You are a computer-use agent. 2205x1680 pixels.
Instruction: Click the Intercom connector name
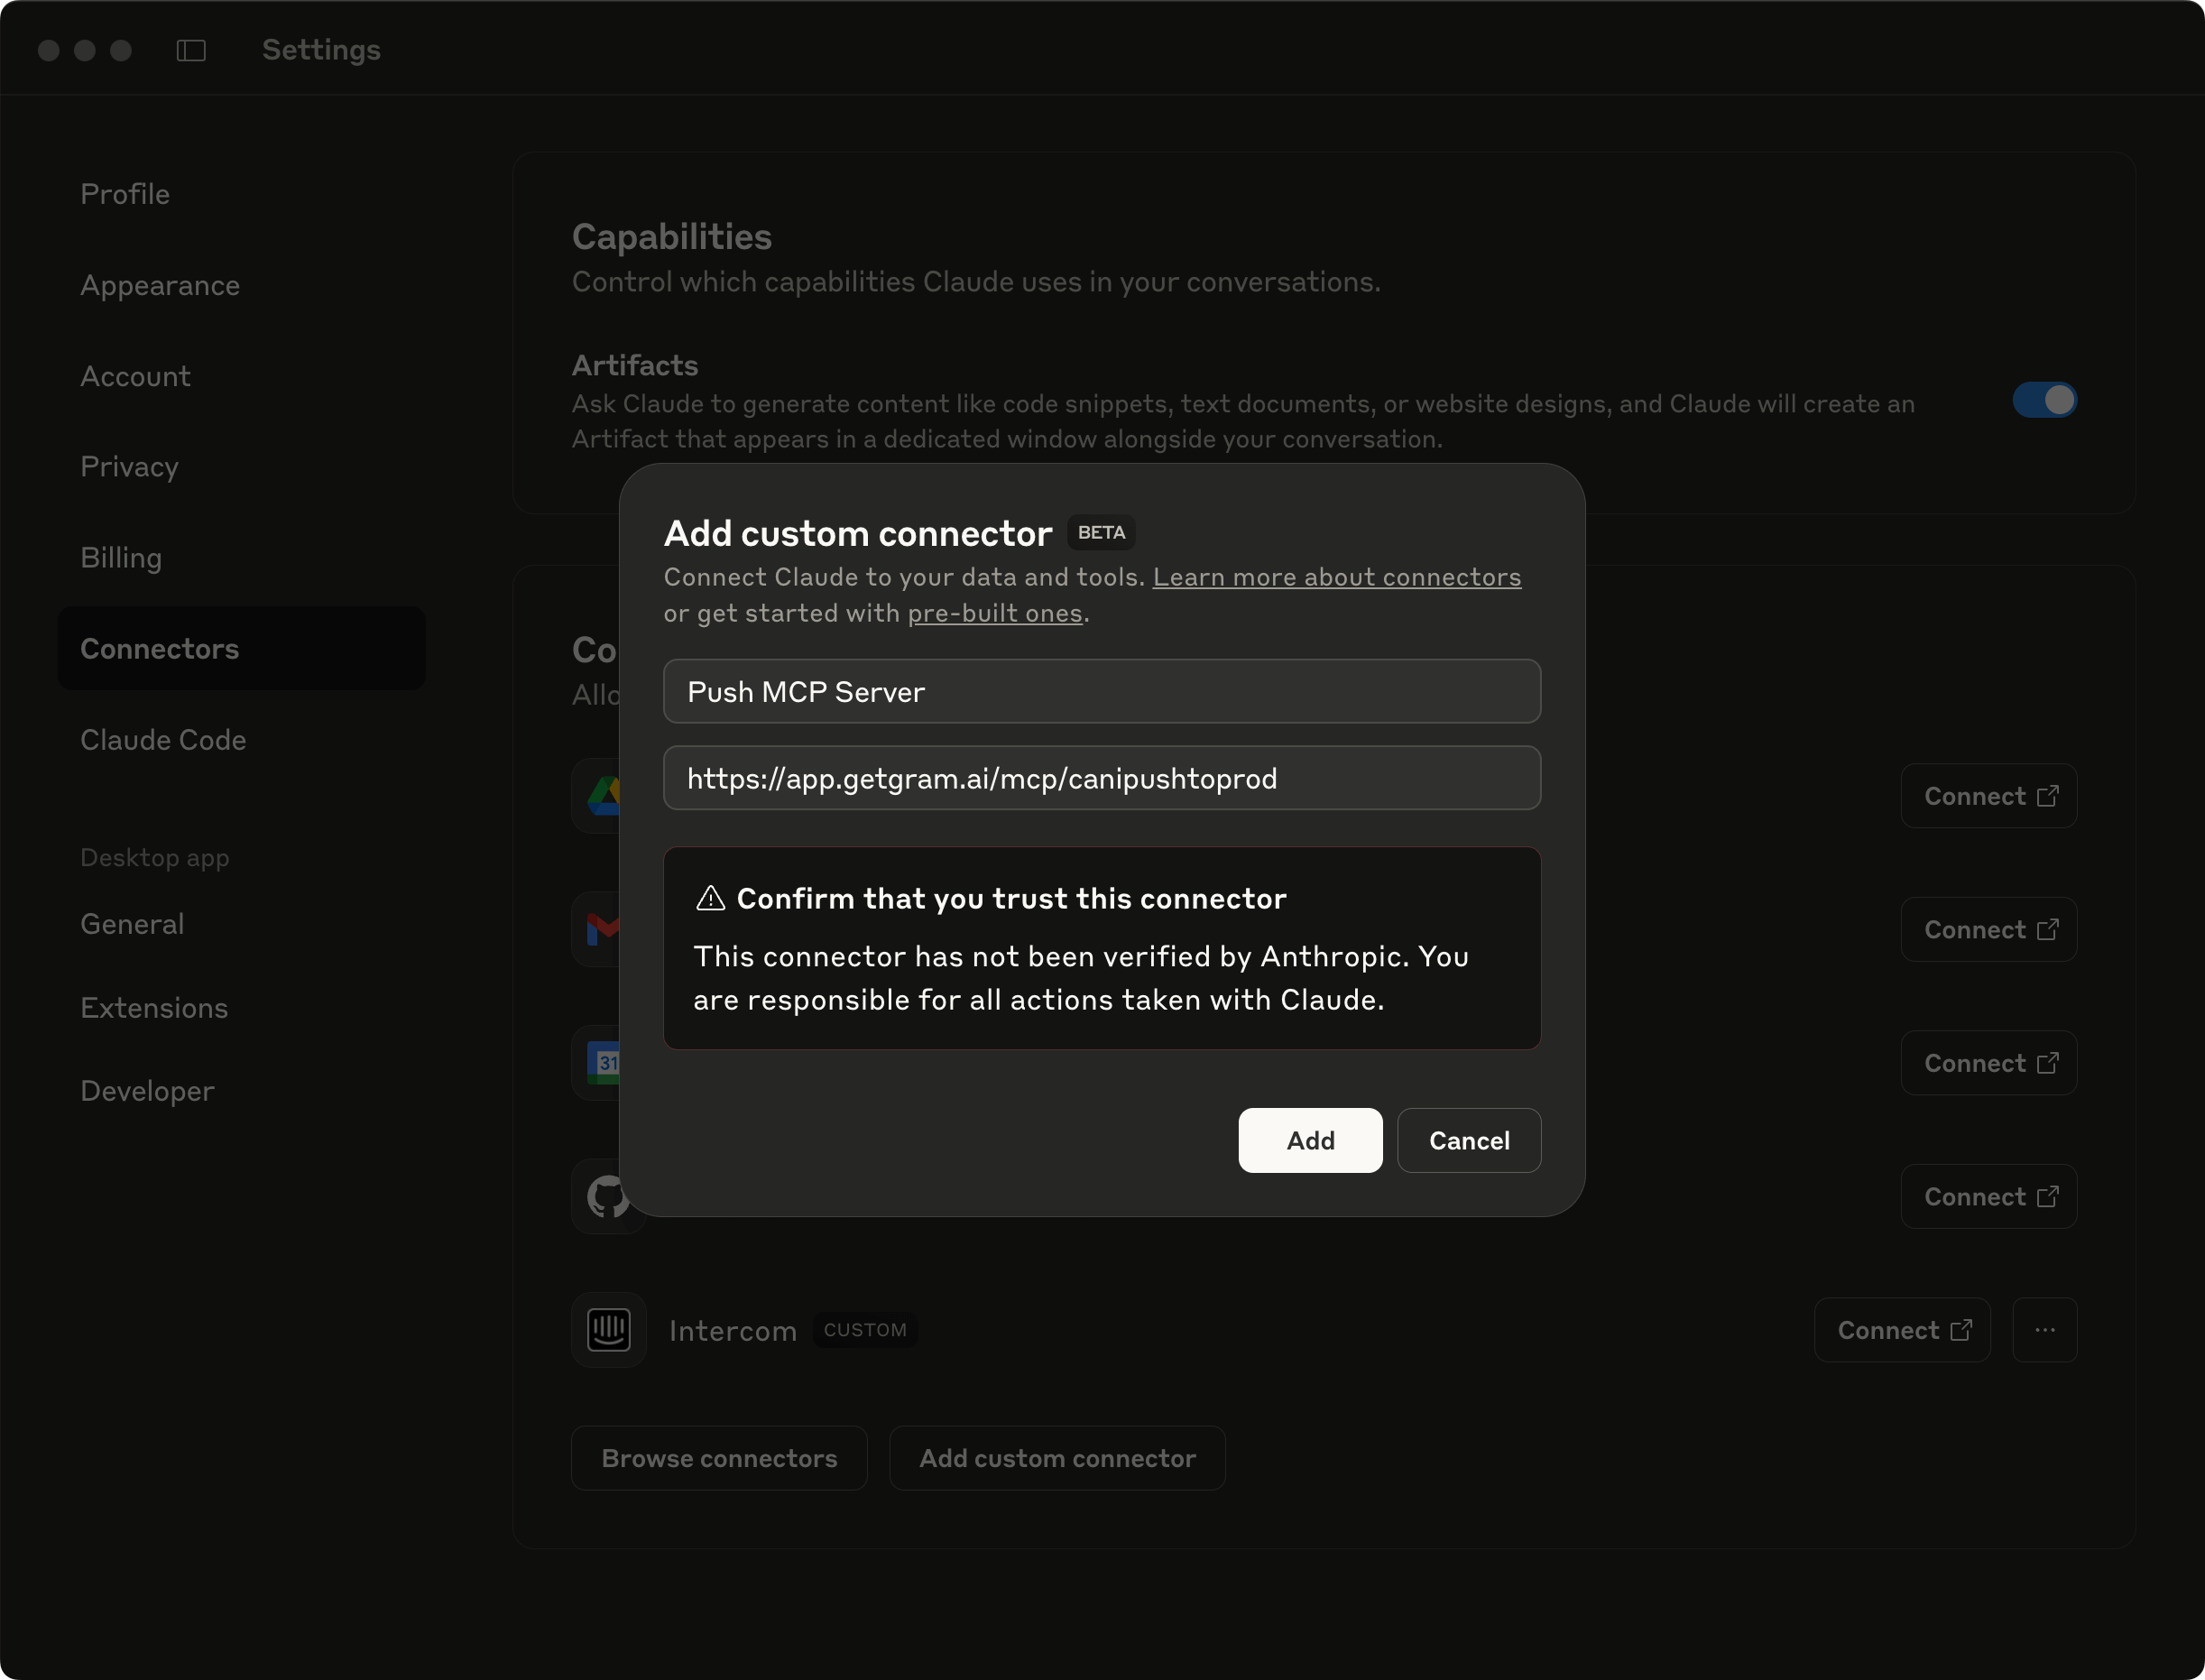(733, 1331)
